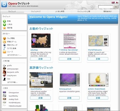The width and height of the screenshot is (120, 111).
Task: Switch language with the UK flag icon
Action: click(113, 2)
